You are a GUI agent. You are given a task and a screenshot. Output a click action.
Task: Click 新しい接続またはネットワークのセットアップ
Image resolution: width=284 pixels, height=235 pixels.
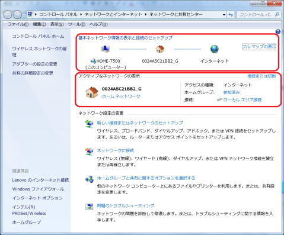(x=140, y=123)
